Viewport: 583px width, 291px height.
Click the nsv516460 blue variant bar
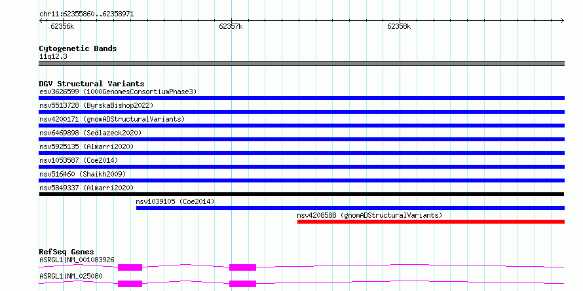click(x=301, y=180)
